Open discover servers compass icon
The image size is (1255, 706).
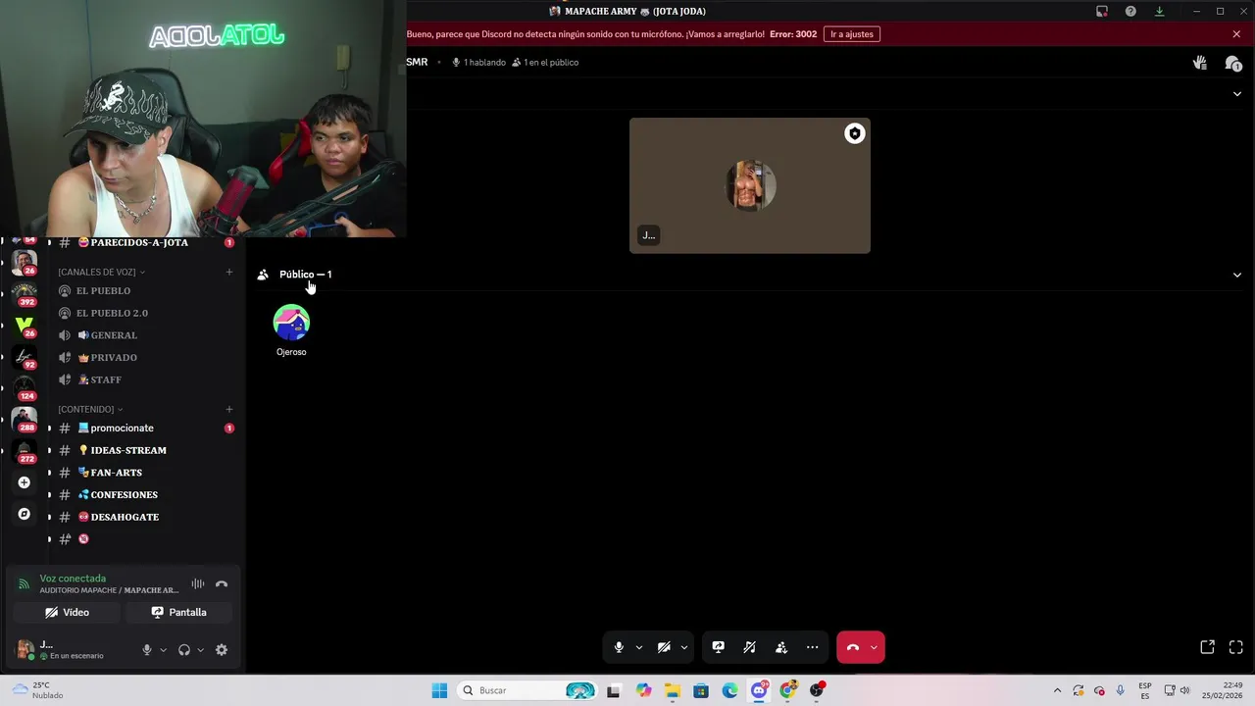25,514
